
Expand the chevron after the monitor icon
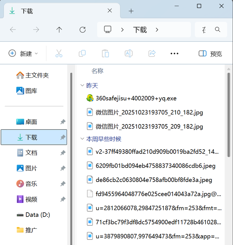pos(122,30)
